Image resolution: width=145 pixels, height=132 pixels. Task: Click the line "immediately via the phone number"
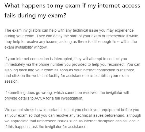pyautogui.click(x=72, y=65)
